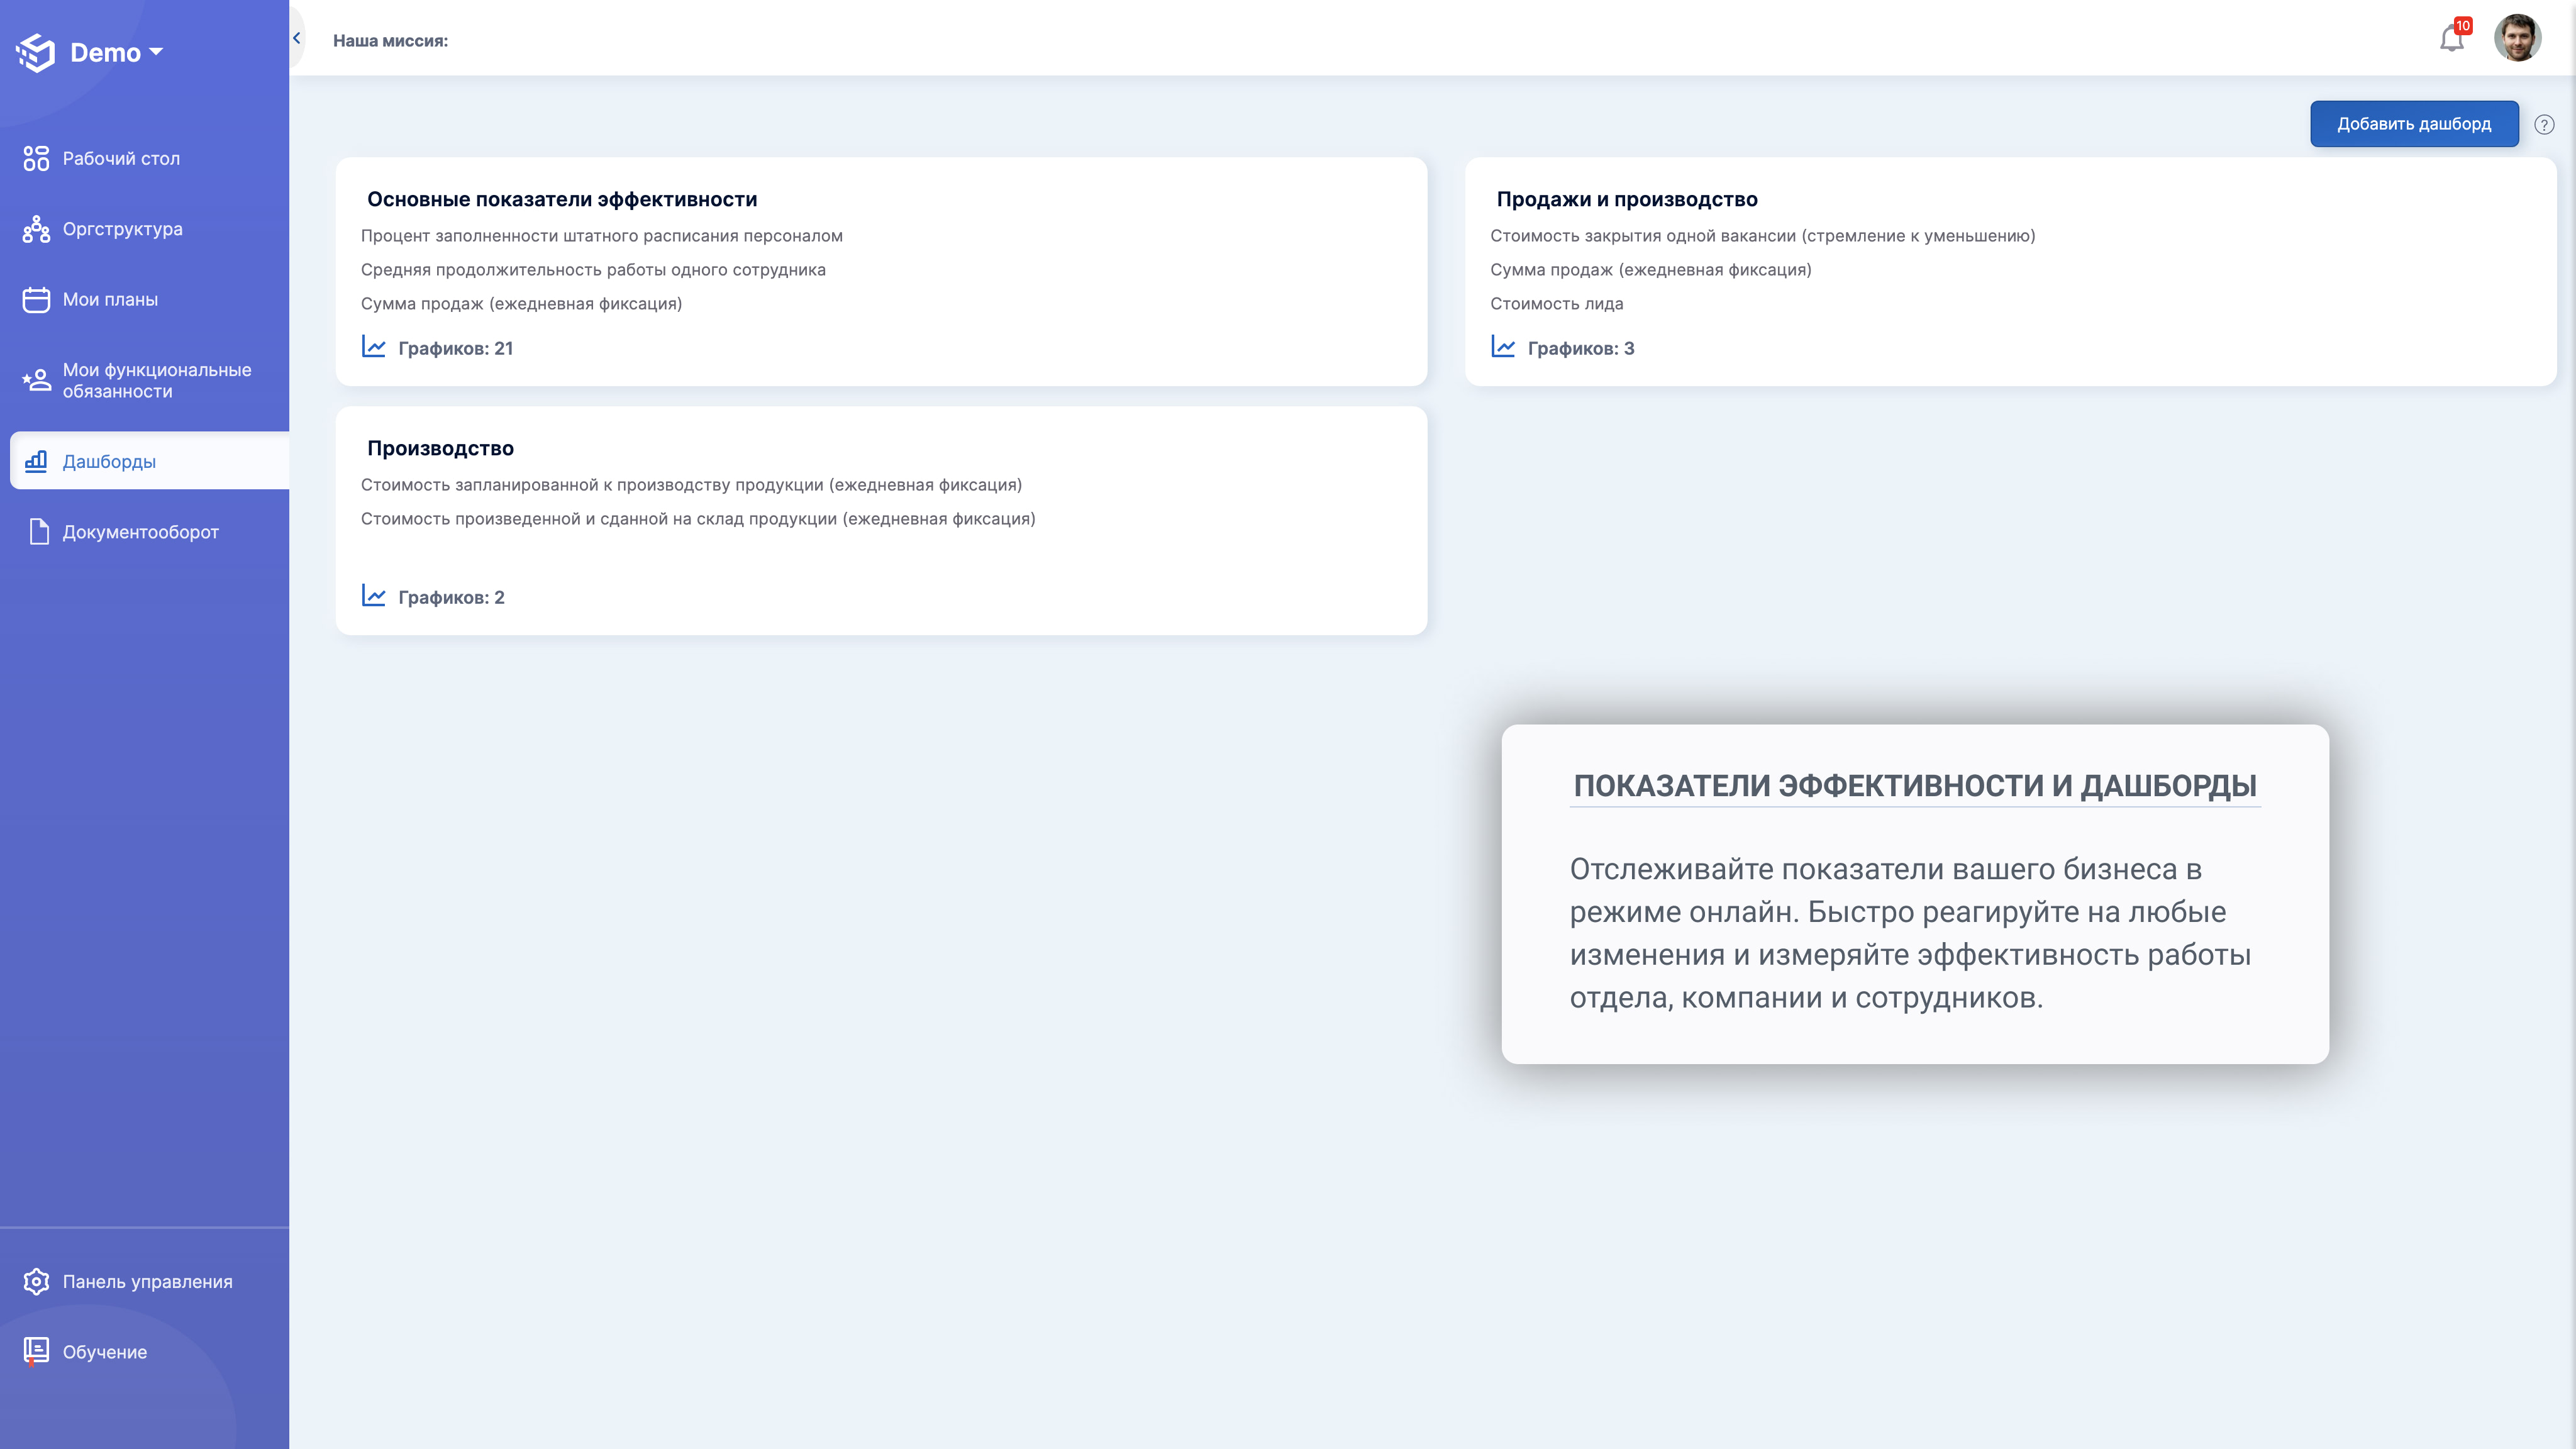Select the Дашборды menu item
Viewport: 2576px width, 1449px height.
click(x=150, y=461)
